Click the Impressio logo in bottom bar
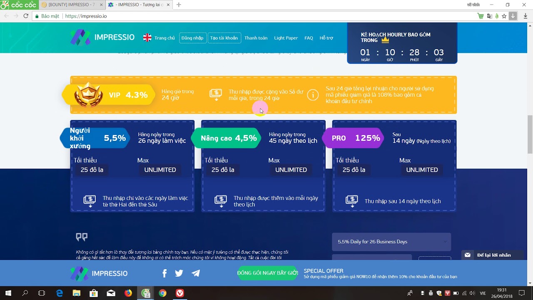Image resolution: width=533 pixels, height=300 pixels. (99, 273)
